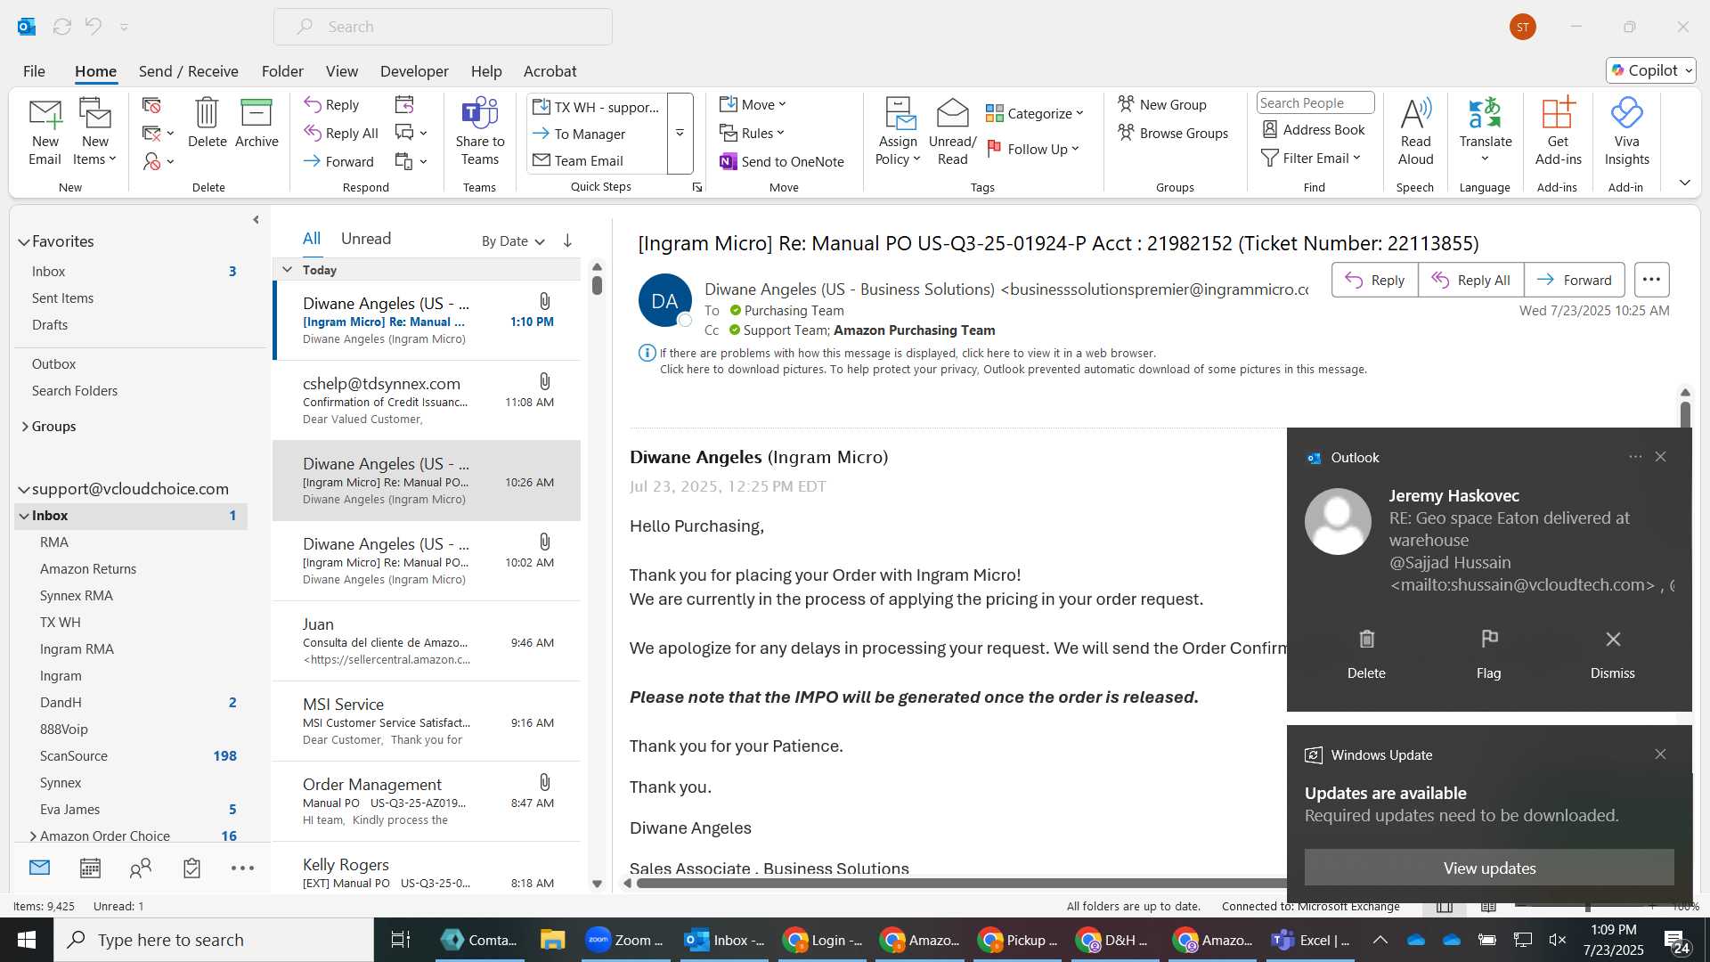Dismiss the Outlook notification

pyautogui.click(x=1613, y=654)
